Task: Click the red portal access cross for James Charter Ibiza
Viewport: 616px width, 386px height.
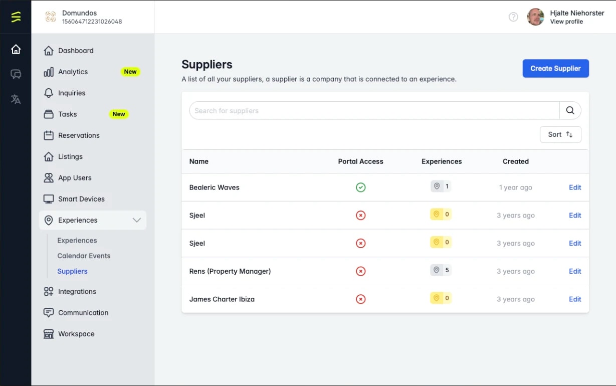Action: tap(360, 299)
